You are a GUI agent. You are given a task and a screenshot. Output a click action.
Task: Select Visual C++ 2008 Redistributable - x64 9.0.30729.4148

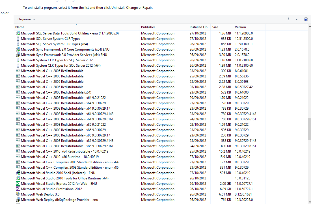click(x=67, y=114)
